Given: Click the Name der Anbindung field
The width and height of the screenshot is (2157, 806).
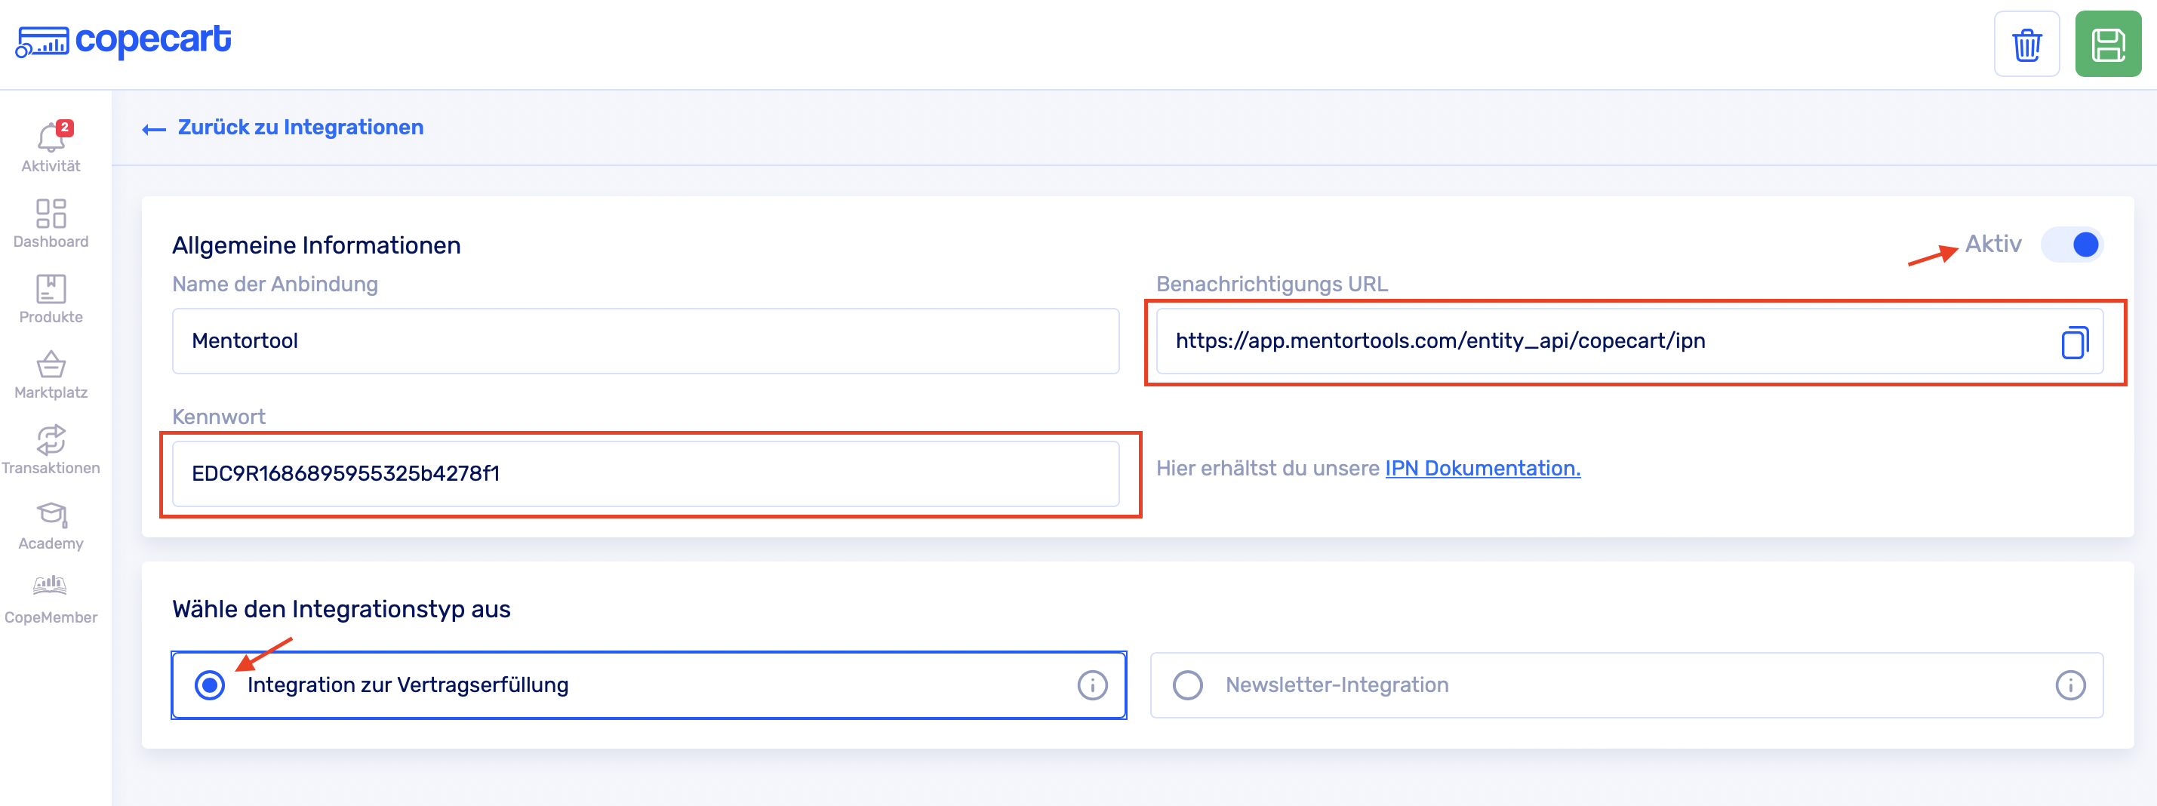Looking at the screenshot, I should (645, 340).
